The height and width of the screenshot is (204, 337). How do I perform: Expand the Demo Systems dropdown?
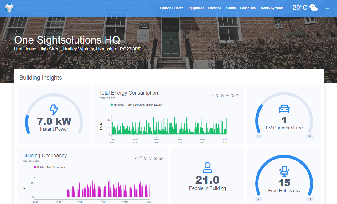(x=274, y=8)
